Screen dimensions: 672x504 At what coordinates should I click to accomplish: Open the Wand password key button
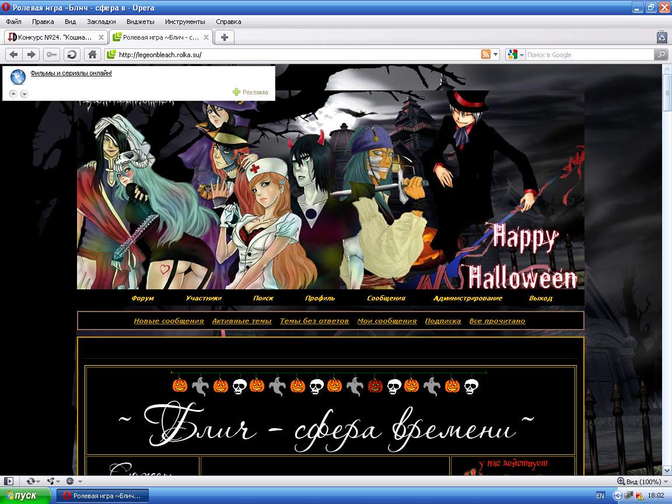(51, 54)
